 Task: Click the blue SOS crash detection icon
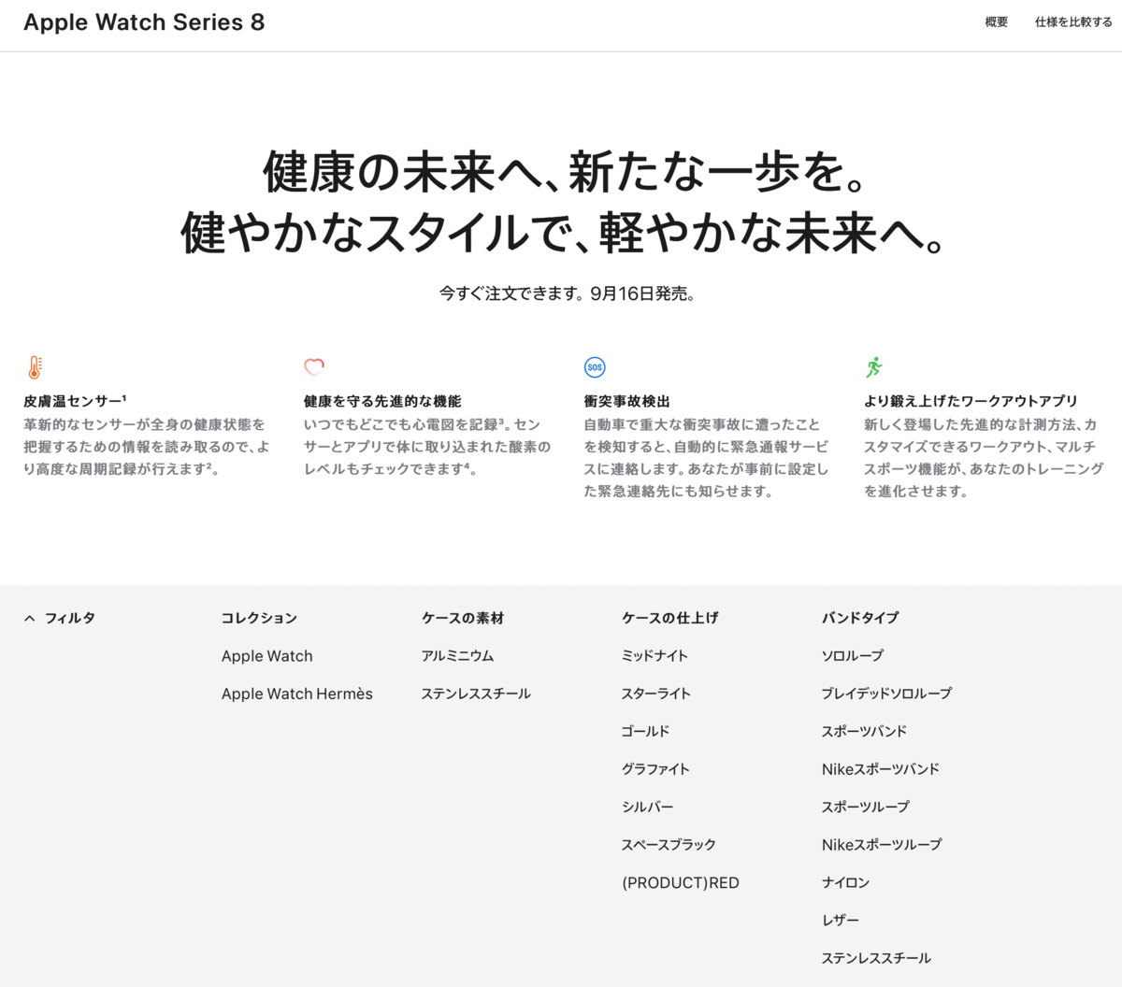point(595,367)
